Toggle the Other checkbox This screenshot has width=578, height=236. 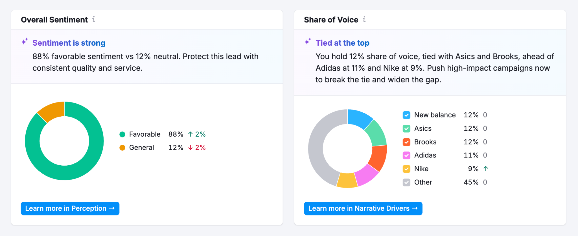[406, 182]
